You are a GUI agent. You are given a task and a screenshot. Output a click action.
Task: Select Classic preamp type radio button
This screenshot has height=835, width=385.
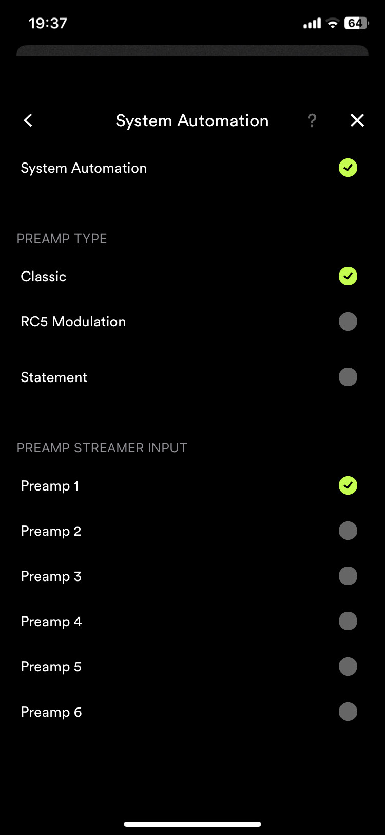348,276
